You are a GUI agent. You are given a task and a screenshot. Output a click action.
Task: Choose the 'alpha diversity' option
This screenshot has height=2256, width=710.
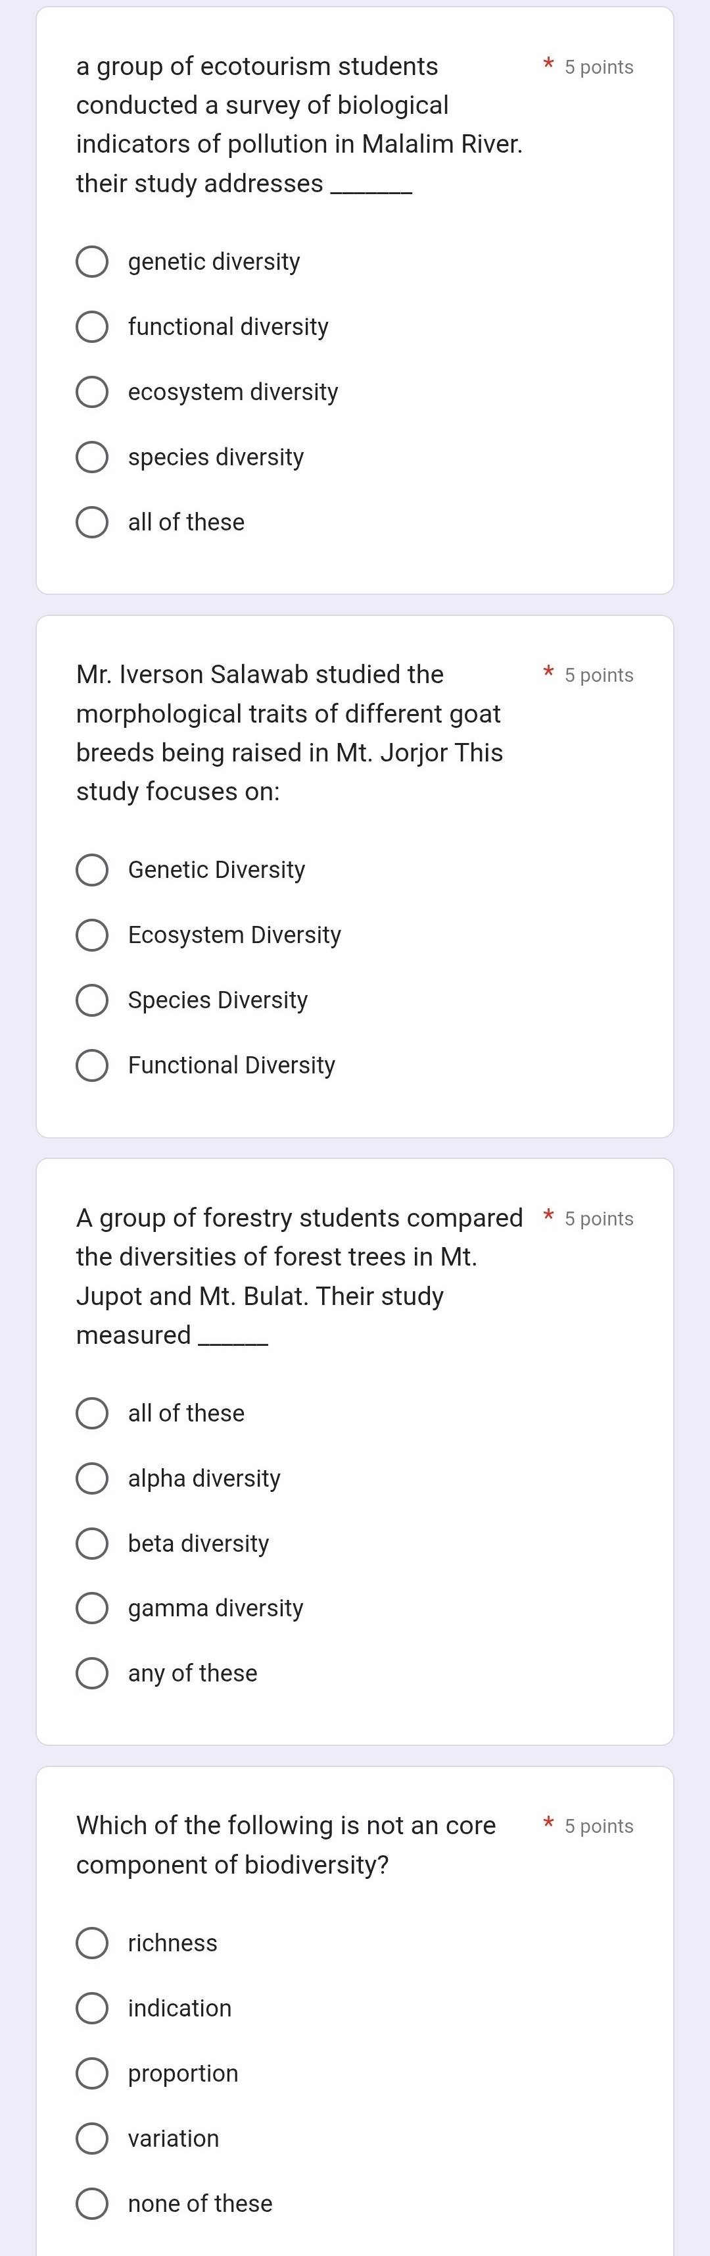pyautogui.click(x=92, y=1478)
